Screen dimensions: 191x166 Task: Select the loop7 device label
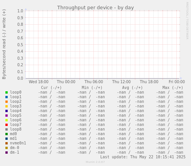pyautogui.click(x=16, y=125)
